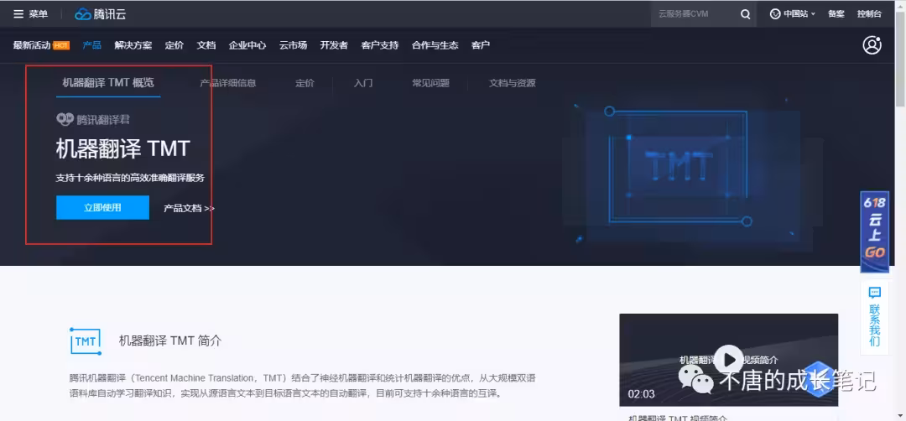906x421 pixels.
Task: Click the 机器翻译 TMT hero title
Action: 123,149
